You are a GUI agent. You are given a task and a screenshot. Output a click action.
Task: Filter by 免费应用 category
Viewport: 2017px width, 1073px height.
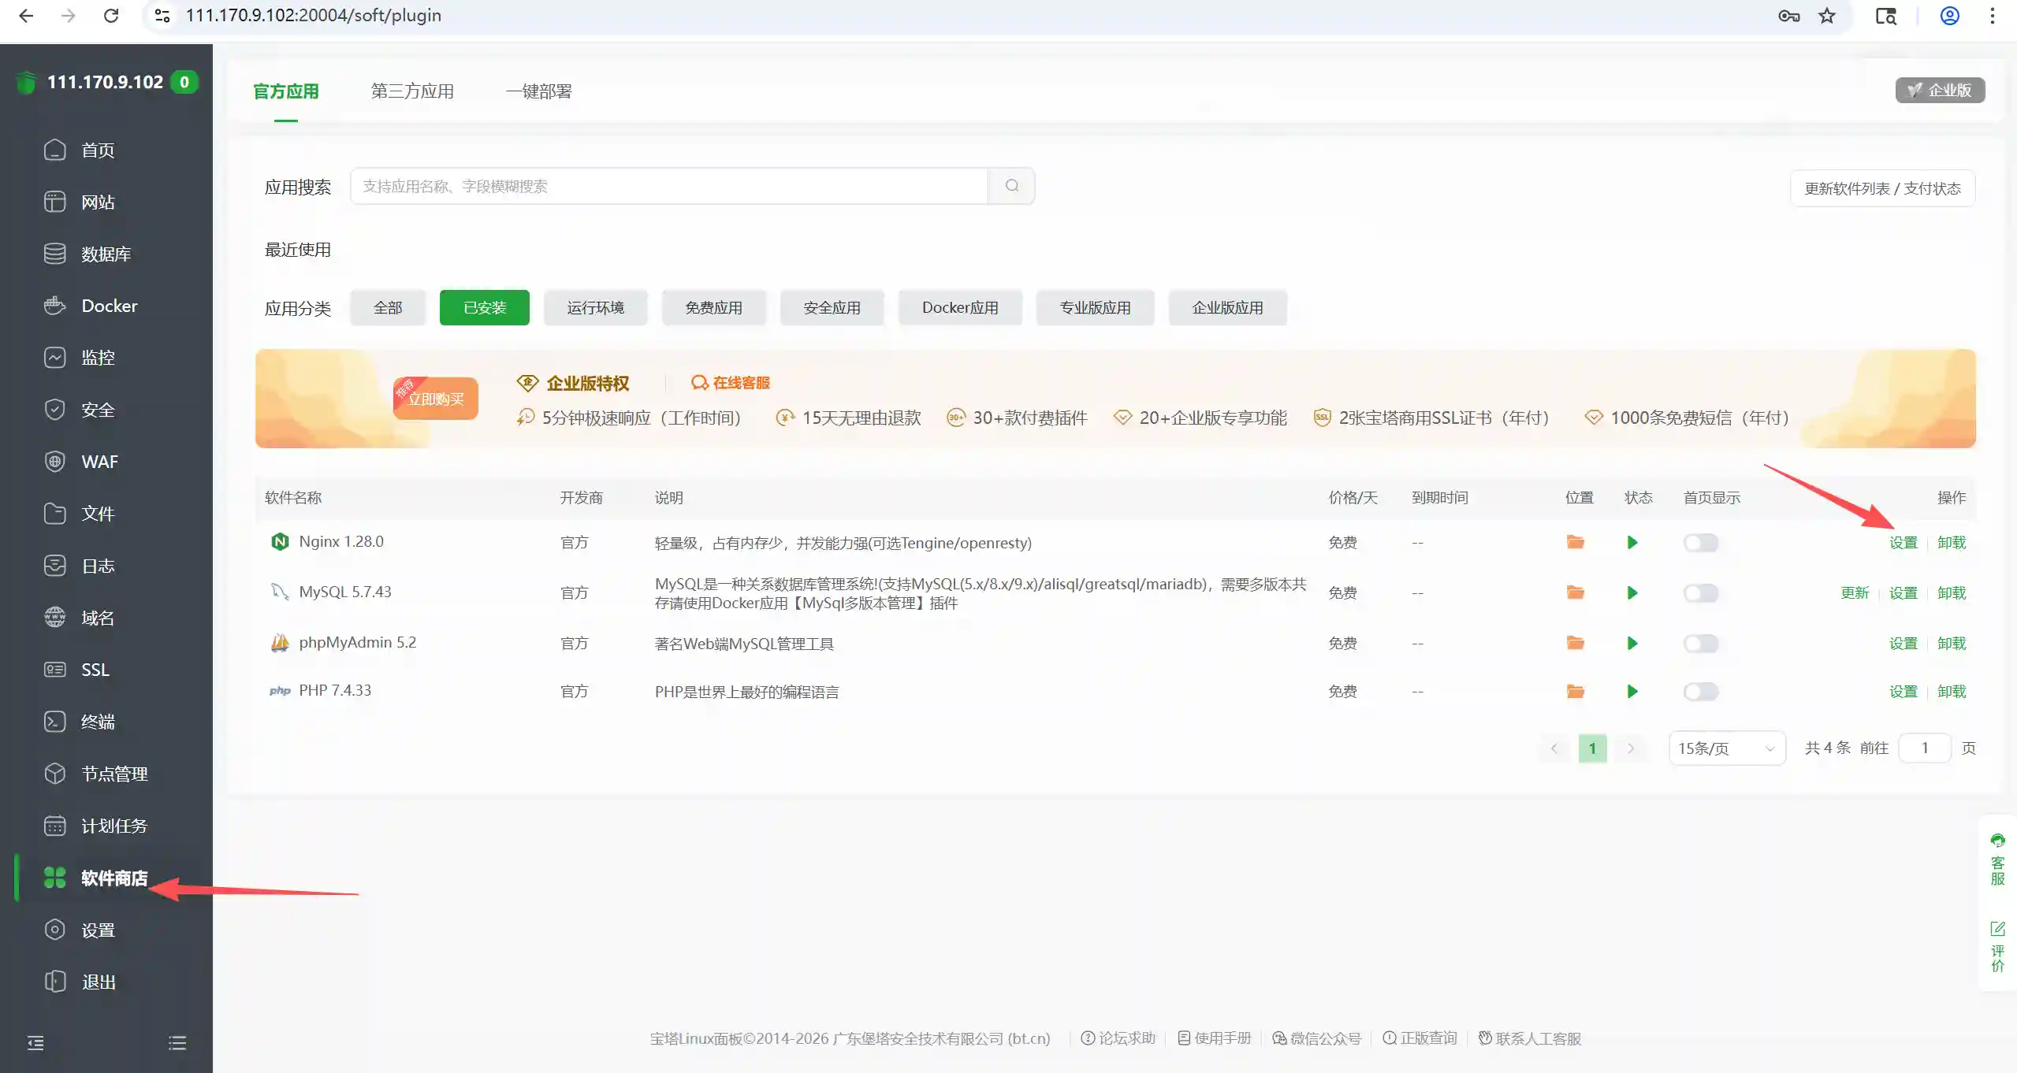pos(714,307)
